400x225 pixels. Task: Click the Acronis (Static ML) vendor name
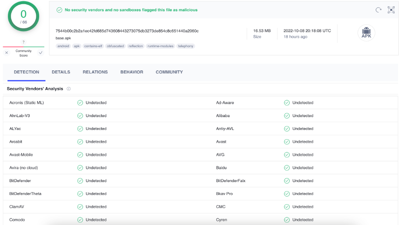pos(27,103)
